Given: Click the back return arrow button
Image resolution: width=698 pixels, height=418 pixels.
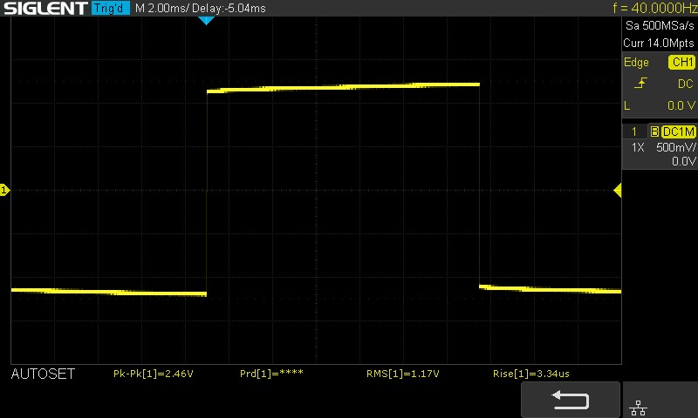Looking at the screenshot, I should pyautogui.click(x=571, y=400).
